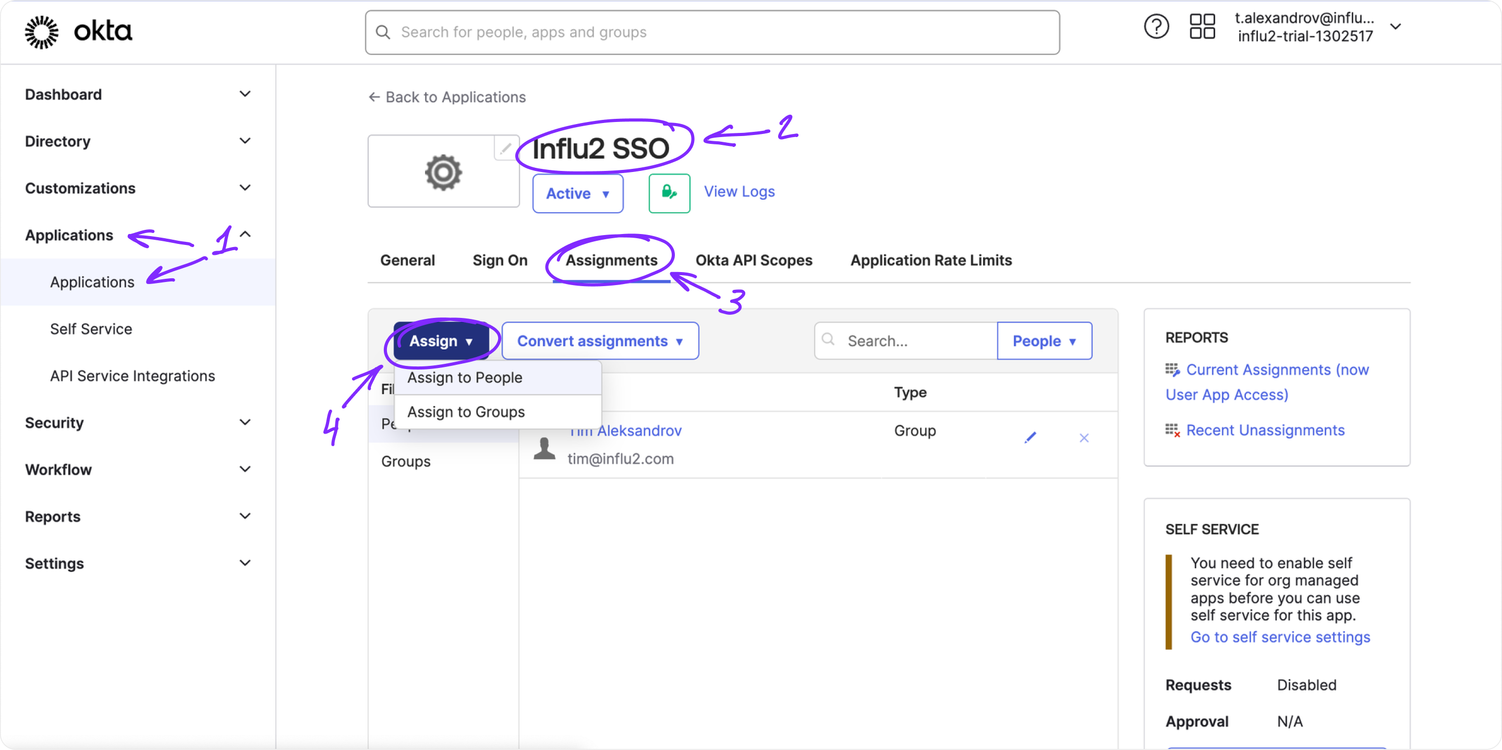Open Applications submenu item

pyautogui.click(x=92, y=282)
